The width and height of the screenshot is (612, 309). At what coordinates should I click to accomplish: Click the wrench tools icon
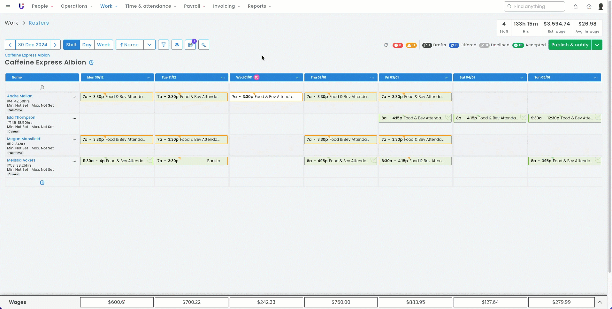click(x=203, y=45)
